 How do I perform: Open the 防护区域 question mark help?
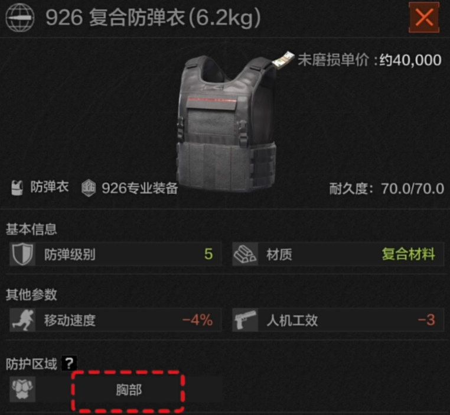[69, 364]
